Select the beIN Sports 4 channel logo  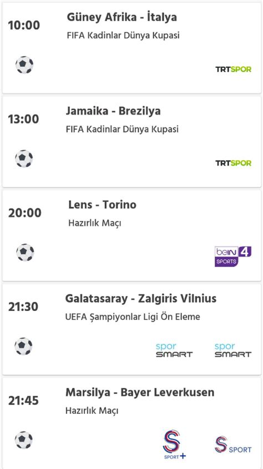point(233,256)
